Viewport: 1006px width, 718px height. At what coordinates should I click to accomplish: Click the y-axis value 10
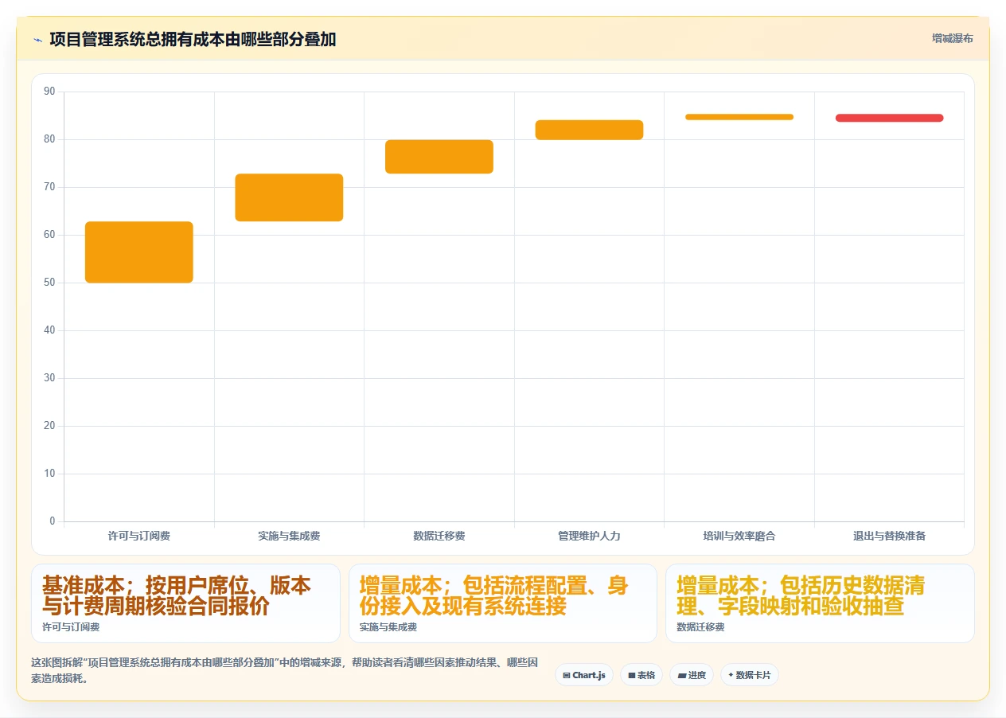(50, 474)
